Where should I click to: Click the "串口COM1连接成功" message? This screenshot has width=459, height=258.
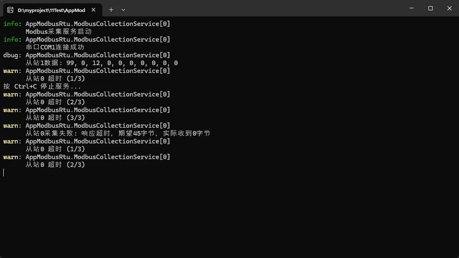pyautogui.click(x=55, y=47)
